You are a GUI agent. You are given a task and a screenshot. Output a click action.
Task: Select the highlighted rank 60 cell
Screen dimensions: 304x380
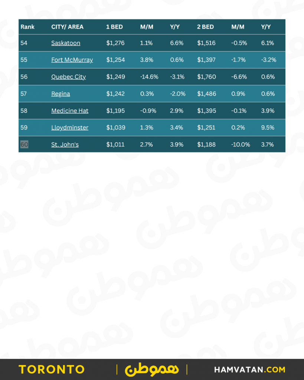coord(24,144)
